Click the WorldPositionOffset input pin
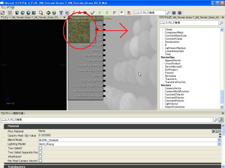Viewport: 225px width, 168px height. tap(104, 96)
